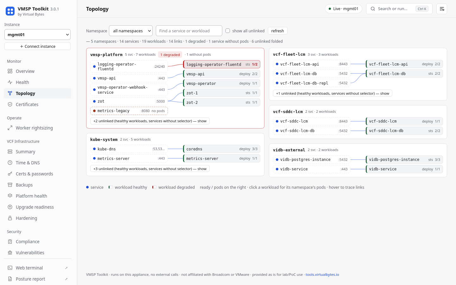Open the mgmt01 instance dropdown
The image size is (456, 285).
coord(37,35)
